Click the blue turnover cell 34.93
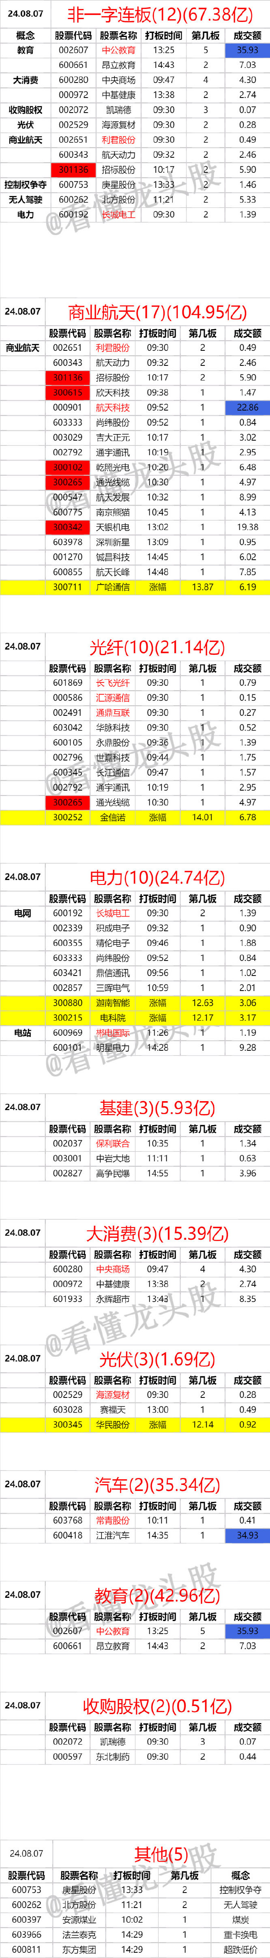Viewport: 270px width, 1958px height. pyautogui.click(x=247, y=1534)
